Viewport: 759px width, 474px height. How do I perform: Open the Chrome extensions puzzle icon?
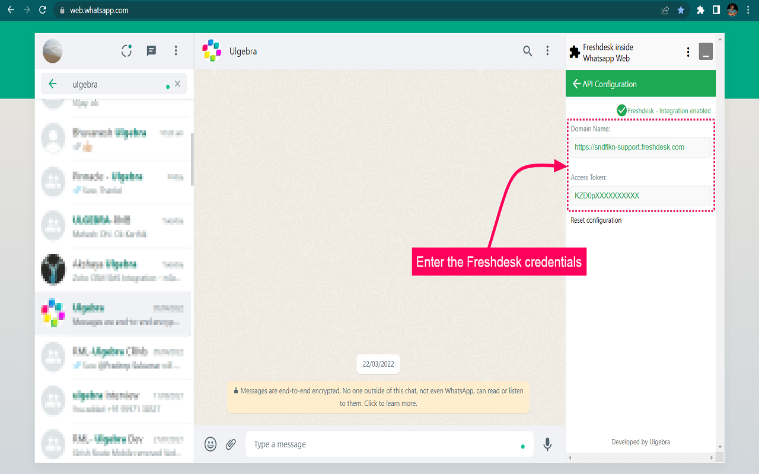700,10
